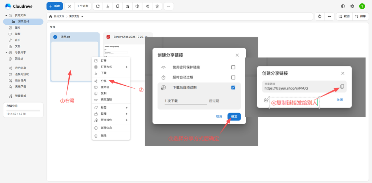
Task: Choose 获取直链 in context menu
Action: pos(111,99)
